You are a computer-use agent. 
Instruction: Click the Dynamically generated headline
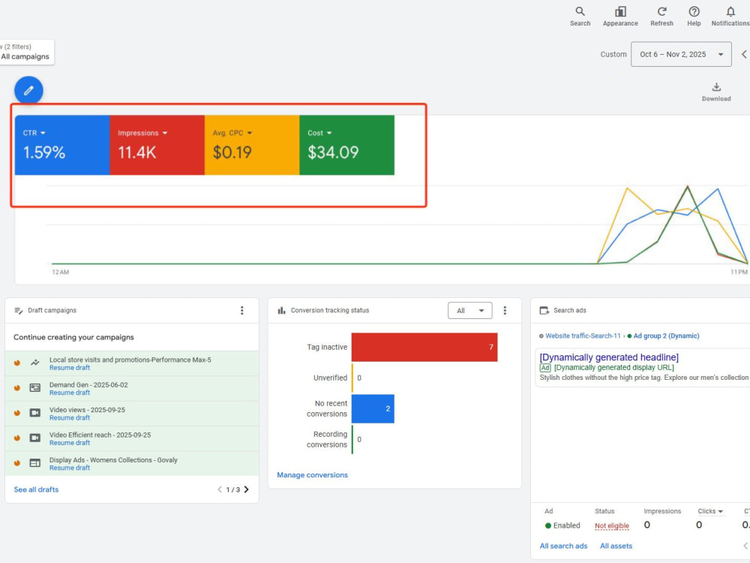point(609,357)
